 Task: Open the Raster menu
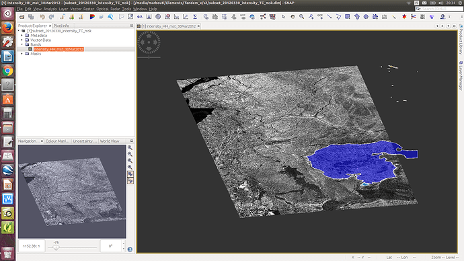click(x=89, y=9)
